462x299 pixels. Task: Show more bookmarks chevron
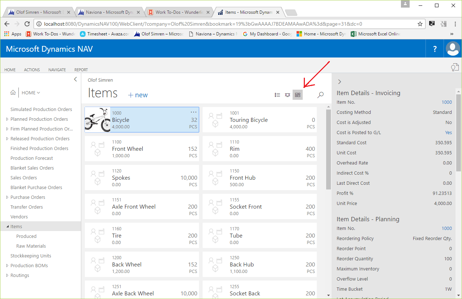pos(452,34)
